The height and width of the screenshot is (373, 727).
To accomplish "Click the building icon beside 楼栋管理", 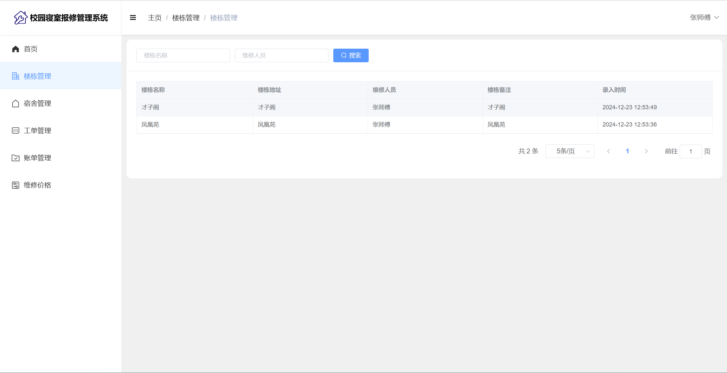I will click(x=16, y=76).
